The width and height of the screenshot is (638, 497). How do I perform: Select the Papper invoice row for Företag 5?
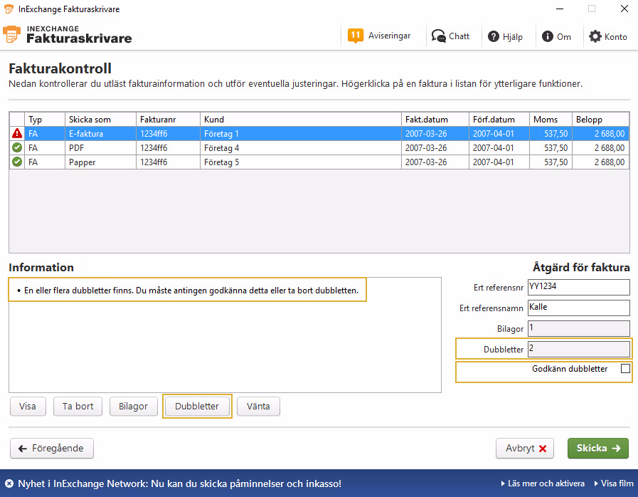coord(319,162)
